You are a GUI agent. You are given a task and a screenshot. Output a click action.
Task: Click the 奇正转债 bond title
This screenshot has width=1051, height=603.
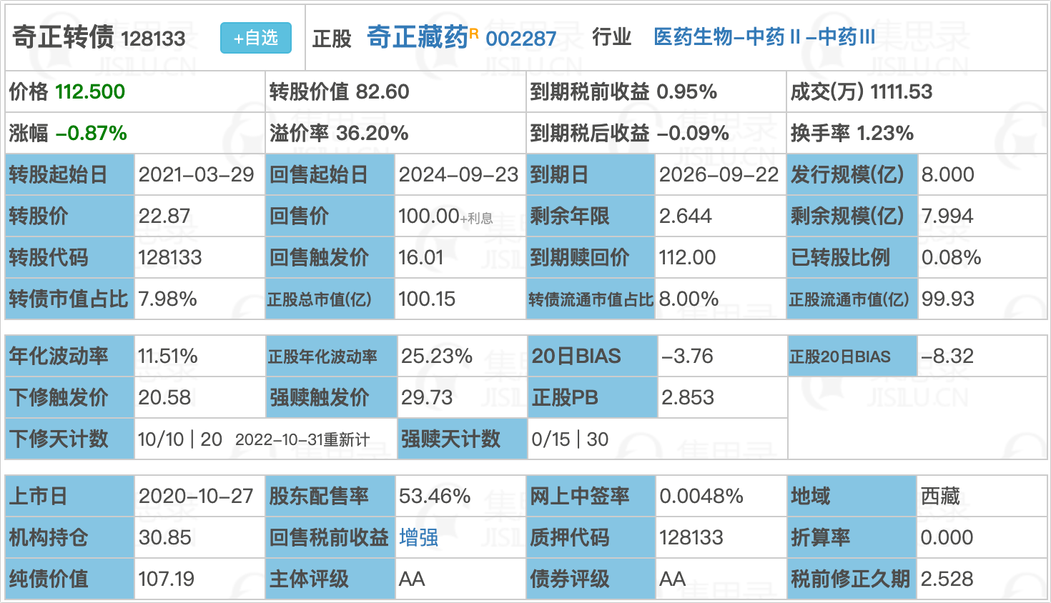tap(63, 37)
